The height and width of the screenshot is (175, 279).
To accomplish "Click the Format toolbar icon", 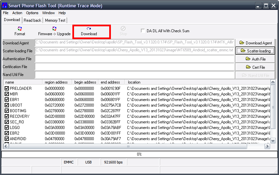I will tap(20, 31).
